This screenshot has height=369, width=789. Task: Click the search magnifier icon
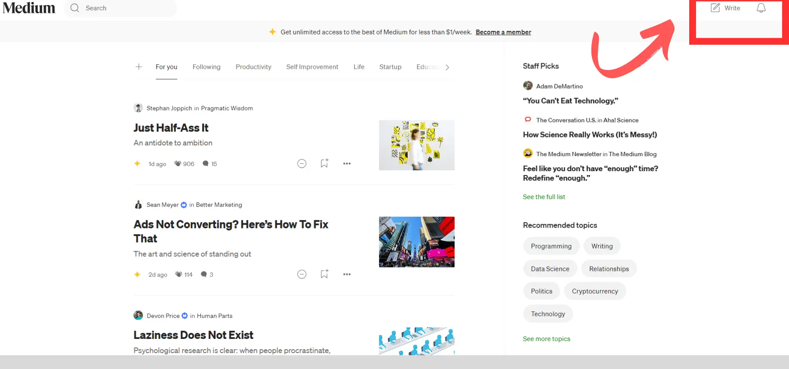click(75, 8)
